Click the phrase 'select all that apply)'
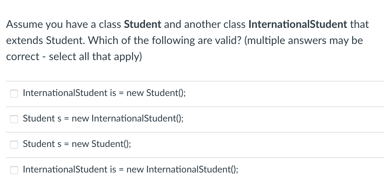Viewport: 392px width, 196px height. [95, 57]
